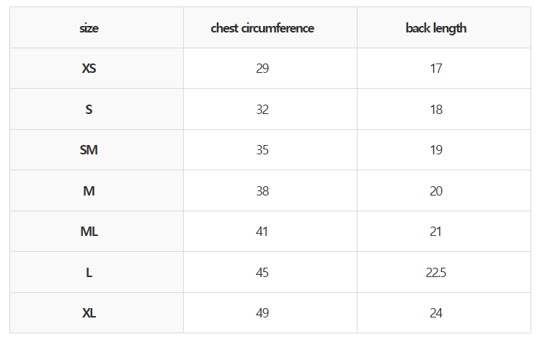
Task: Select chest circumference value 45
Action: click(x=262, y=273)
